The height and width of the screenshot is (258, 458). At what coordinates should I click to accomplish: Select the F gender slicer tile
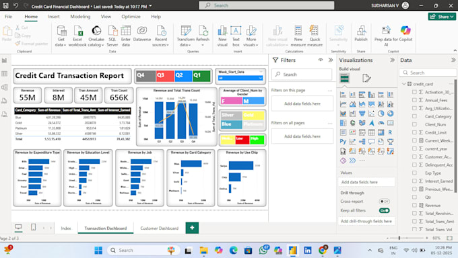[x=231, y=101]
